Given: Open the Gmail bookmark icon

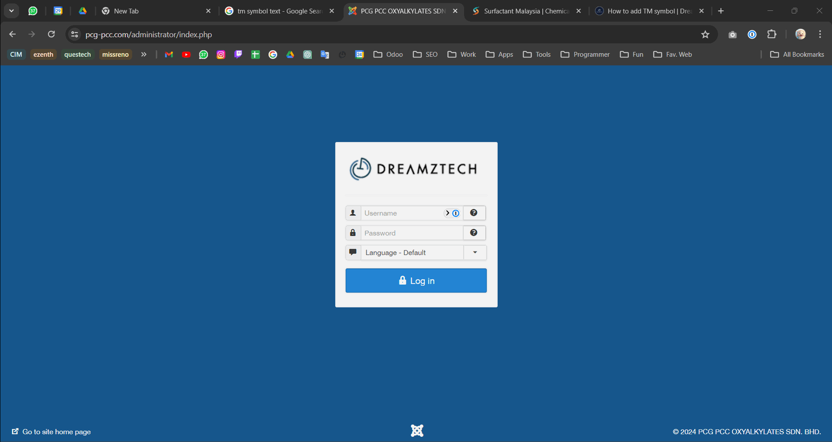Looking at the screenshot, I should click(x=169, y=54).
